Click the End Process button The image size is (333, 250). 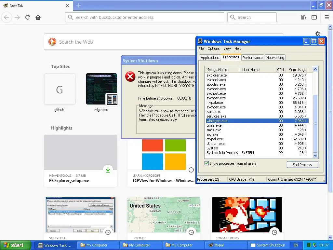(302, 164)
